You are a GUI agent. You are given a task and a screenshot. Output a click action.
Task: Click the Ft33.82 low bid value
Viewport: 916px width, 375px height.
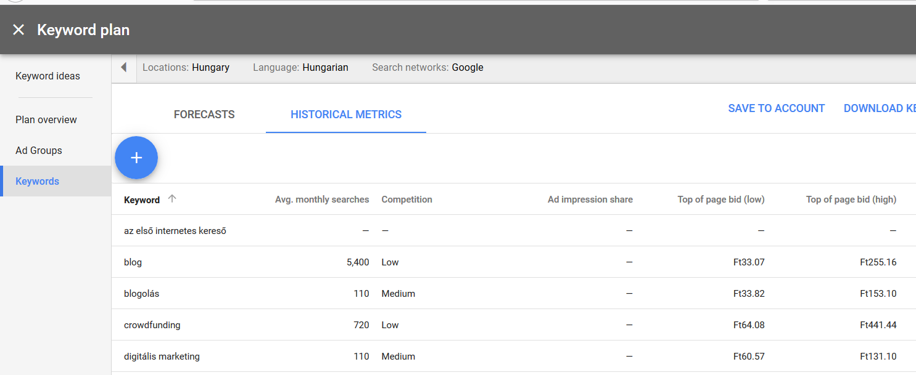[749, 294]
